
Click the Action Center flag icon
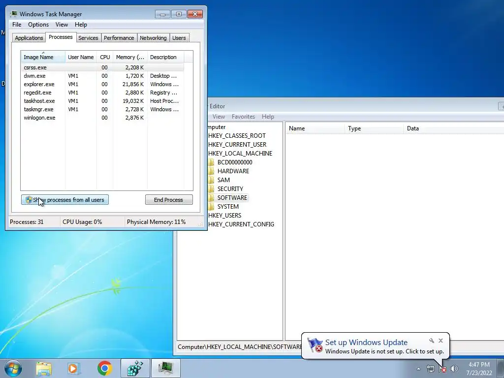pyautogui.click(x=442, y=369)
